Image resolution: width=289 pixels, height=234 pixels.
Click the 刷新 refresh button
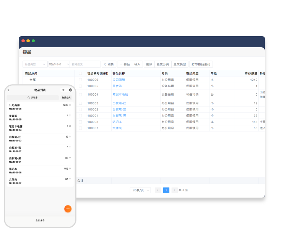(109, 64)
